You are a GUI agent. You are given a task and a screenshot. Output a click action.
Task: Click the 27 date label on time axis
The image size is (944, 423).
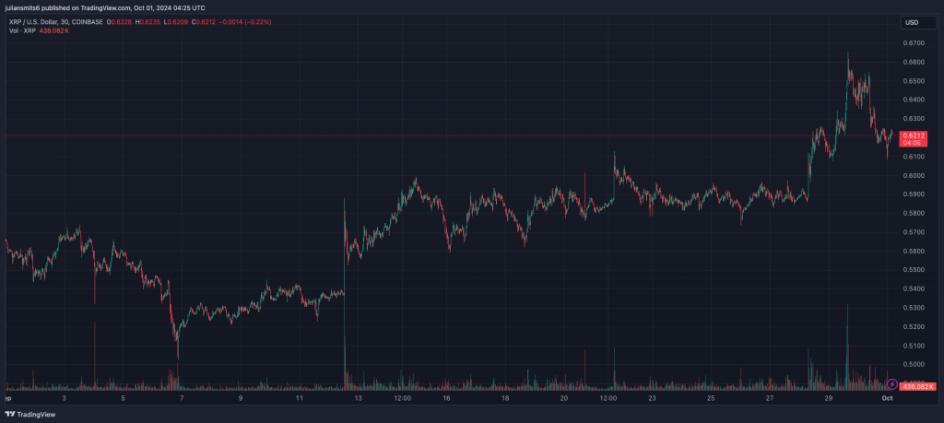point(770,398)
